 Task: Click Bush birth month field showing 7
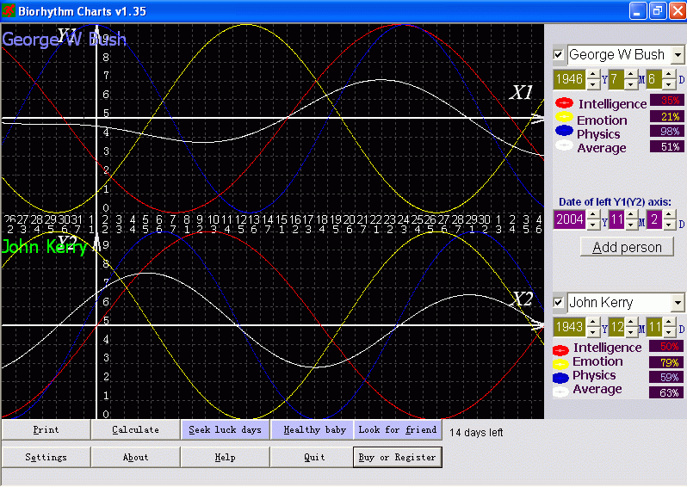point(617,79)
